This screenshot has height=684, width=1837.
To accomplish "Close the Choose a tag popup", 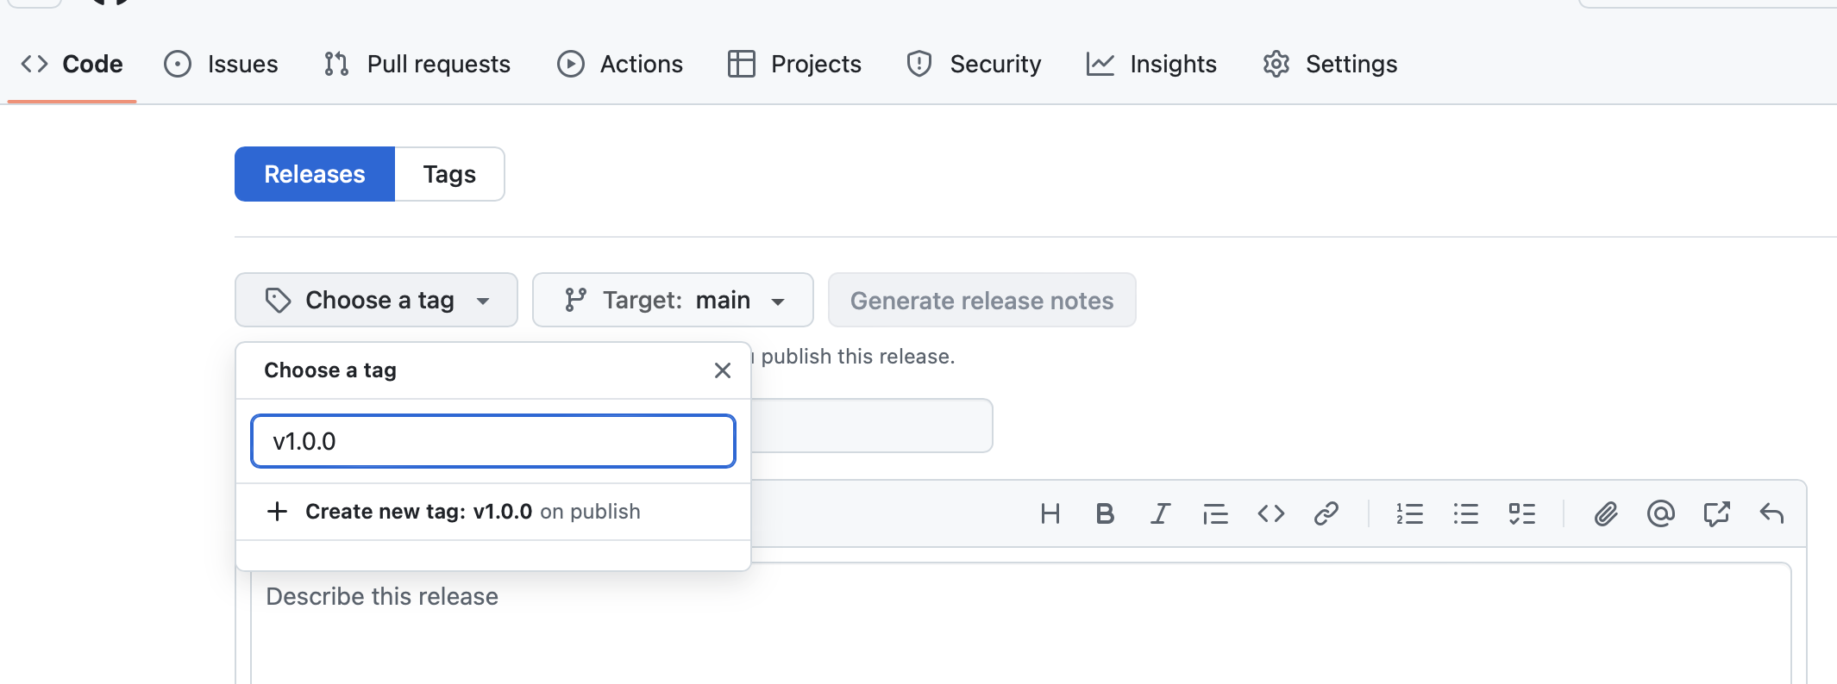I will point(723,370).
